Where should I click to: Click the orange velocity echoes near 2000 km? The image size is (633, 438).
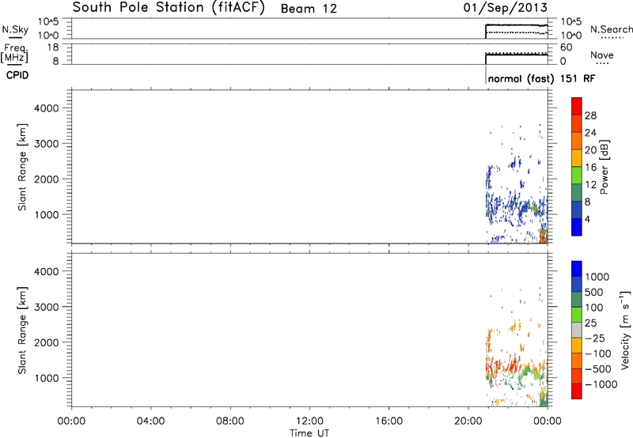point(490,339)
